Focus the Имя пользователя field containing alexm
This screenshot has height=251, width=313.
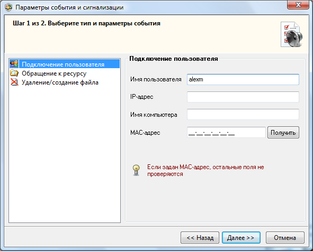[243, 79]
